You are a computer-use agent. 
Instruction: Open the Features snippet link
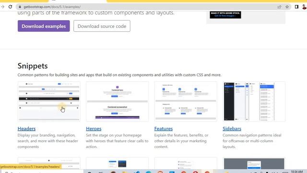(x=164, y=129)
